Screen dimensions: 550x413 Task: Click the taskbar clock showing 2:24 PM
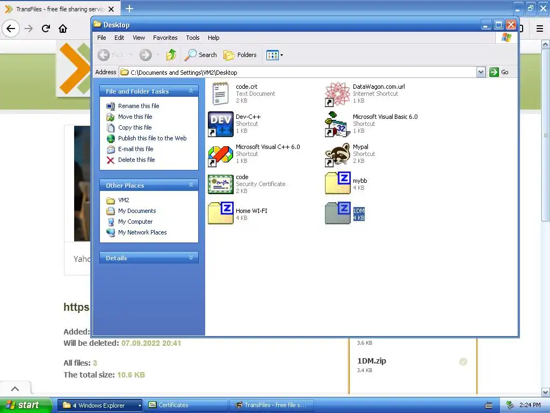coord(530,405)
